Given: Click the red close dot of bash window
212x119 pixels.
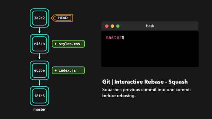Looking at the screenshot, I should point(107,26).
